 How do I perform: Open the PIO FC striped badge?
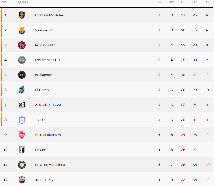click(22, 149)
